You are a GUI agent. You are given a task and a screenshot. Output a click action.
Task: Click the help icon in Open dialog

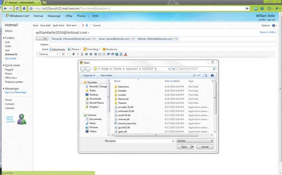pyautogui.click(x=212, y=75)
